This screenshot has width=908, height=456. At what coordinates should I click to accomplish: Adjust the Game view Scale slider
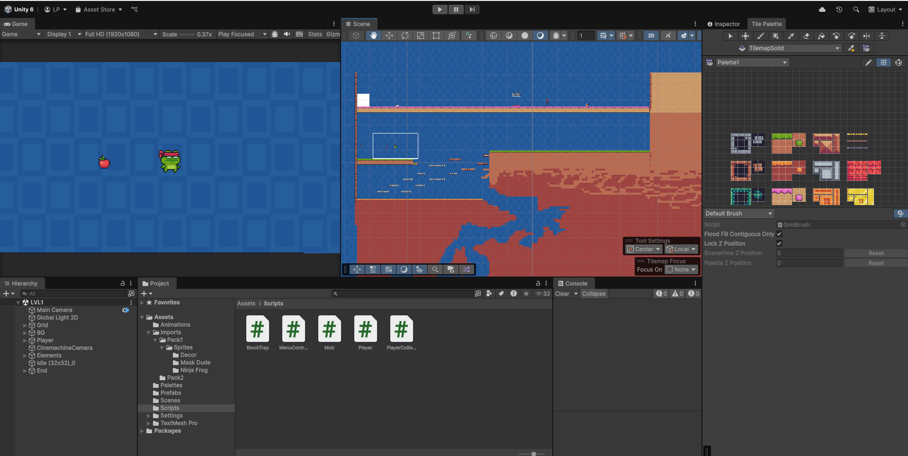[x=188, y=35]
